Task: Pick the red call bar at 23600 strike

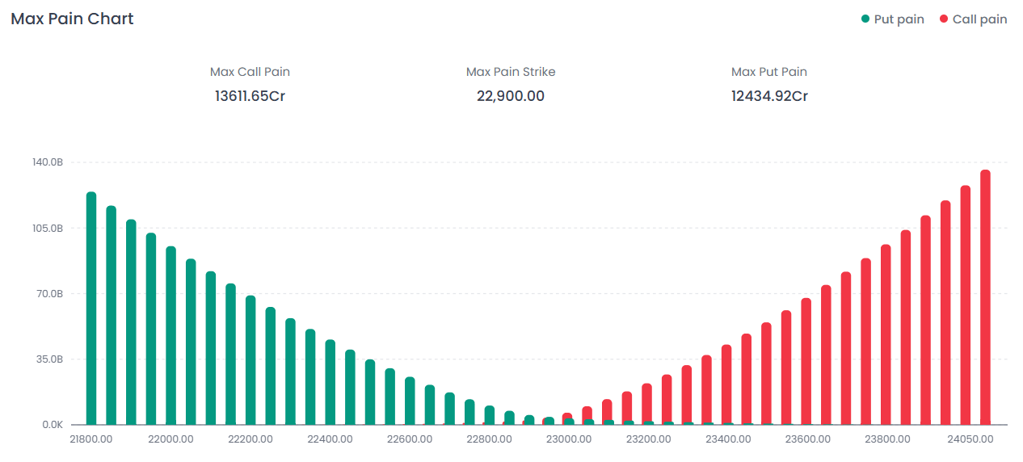Action: (x=806, y=361)
